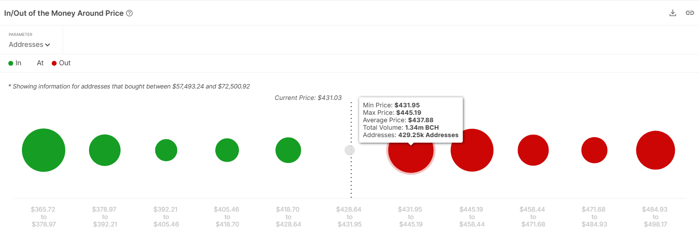Toggle the green In legend series
Viewport: 699px width, 237px height.
(15, 63)
